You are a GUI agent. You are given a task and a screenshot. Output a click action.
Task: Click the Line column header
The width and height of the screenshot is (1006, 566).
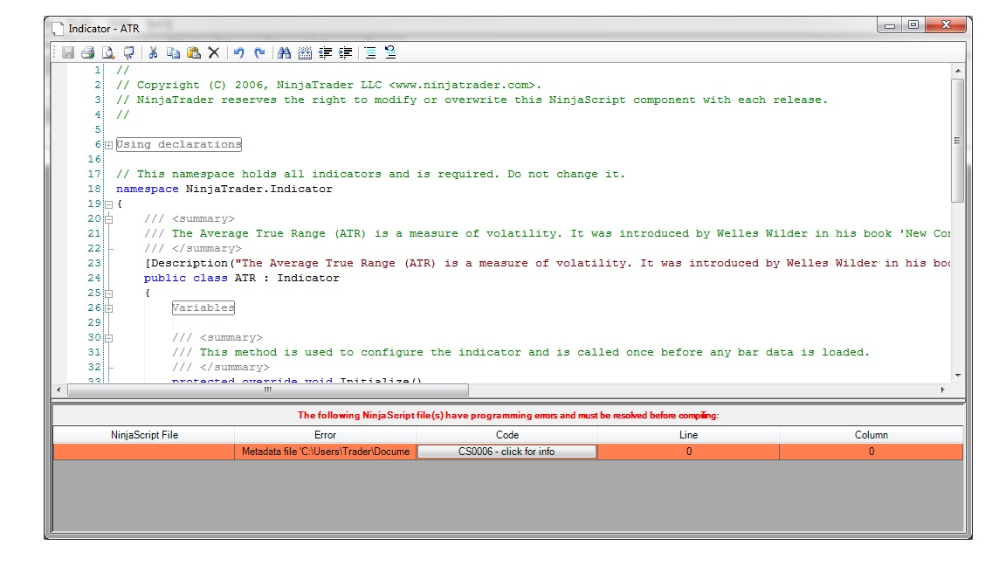pos(688,435)
